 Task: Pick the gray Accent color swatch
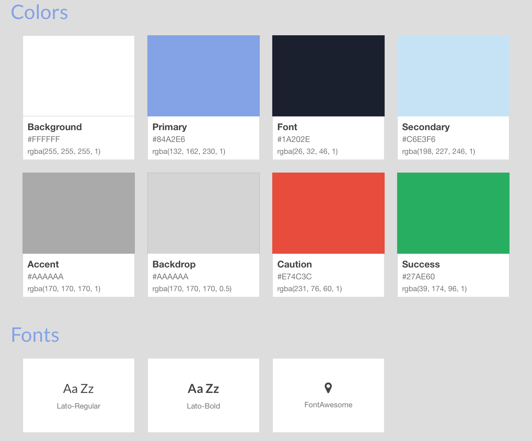click(79, 213)
